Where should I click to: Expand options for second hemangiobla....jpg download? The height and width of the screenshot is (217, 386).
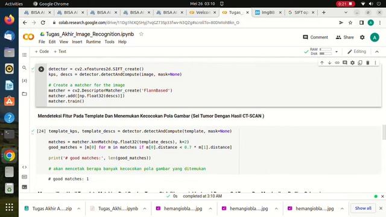276,209
